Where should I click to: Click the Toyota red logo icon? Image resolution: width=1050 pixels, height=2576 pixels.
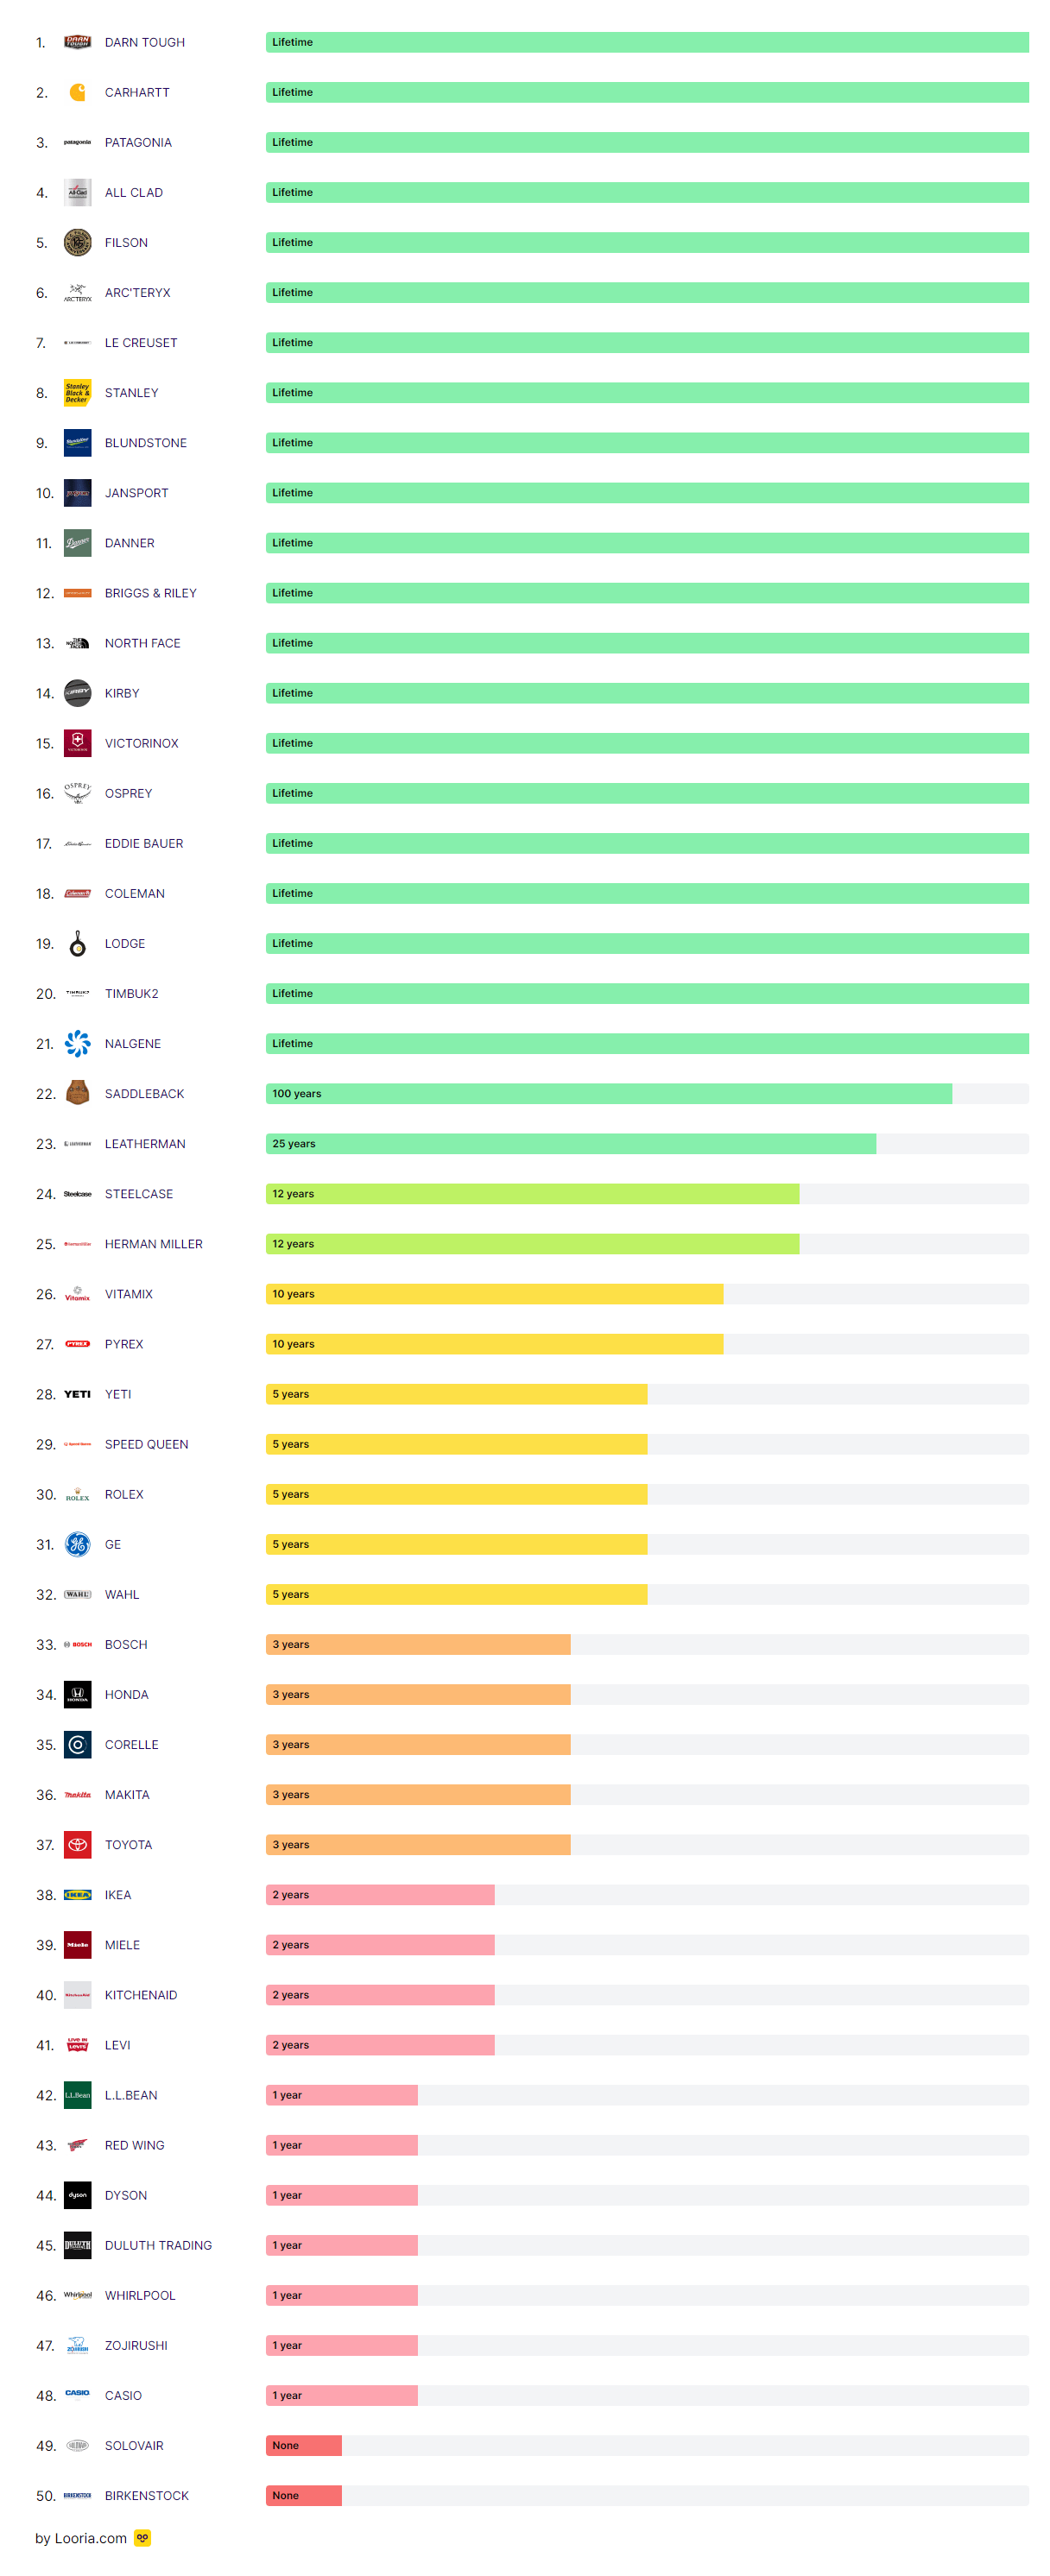point(77,1844)
